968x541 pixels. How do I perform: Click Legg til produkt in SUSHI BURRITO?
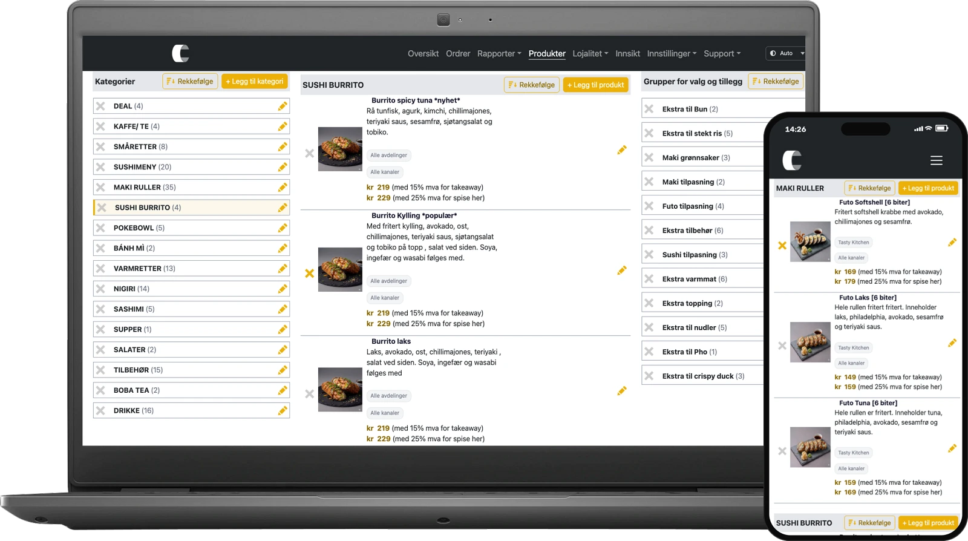pyautogui.click(x=596, y=85)
